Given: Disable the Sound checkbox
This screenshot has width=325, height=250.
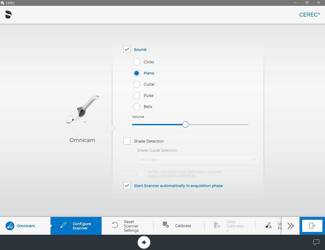Looking at the screenshot, I should [x=127, y=49].
